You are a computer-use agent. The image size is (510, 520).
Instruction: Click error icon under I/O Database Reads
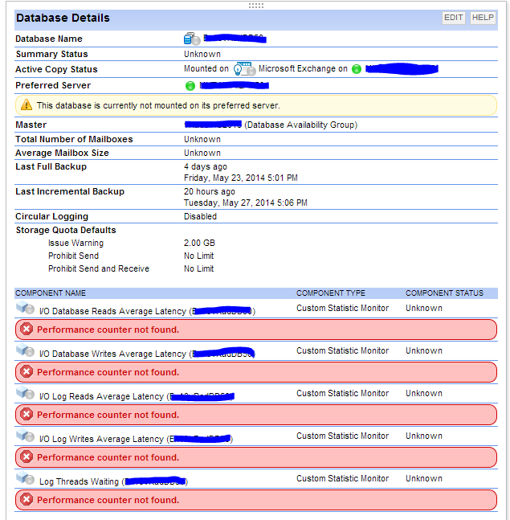(27, 330)
